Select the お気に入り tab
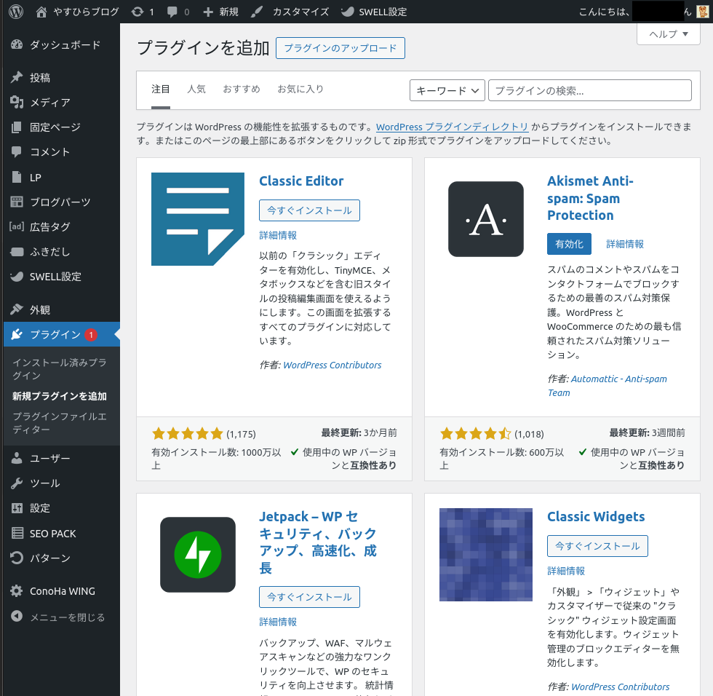713x696 pixels. click(x=300, y=89)
